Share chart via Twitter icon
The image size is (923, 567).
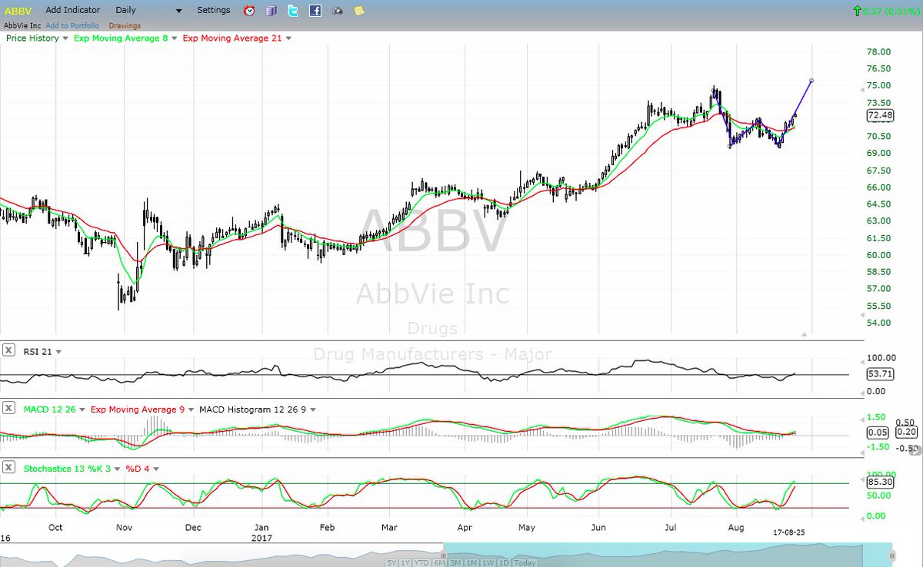[293, 11]
